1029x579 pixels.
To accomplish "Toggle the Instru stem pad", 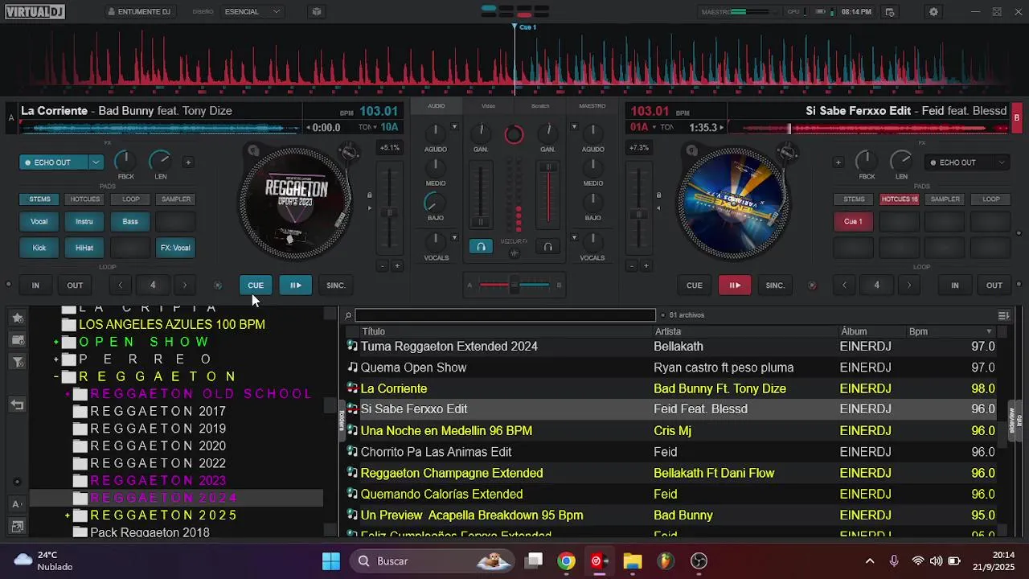I will coord(84,222).
